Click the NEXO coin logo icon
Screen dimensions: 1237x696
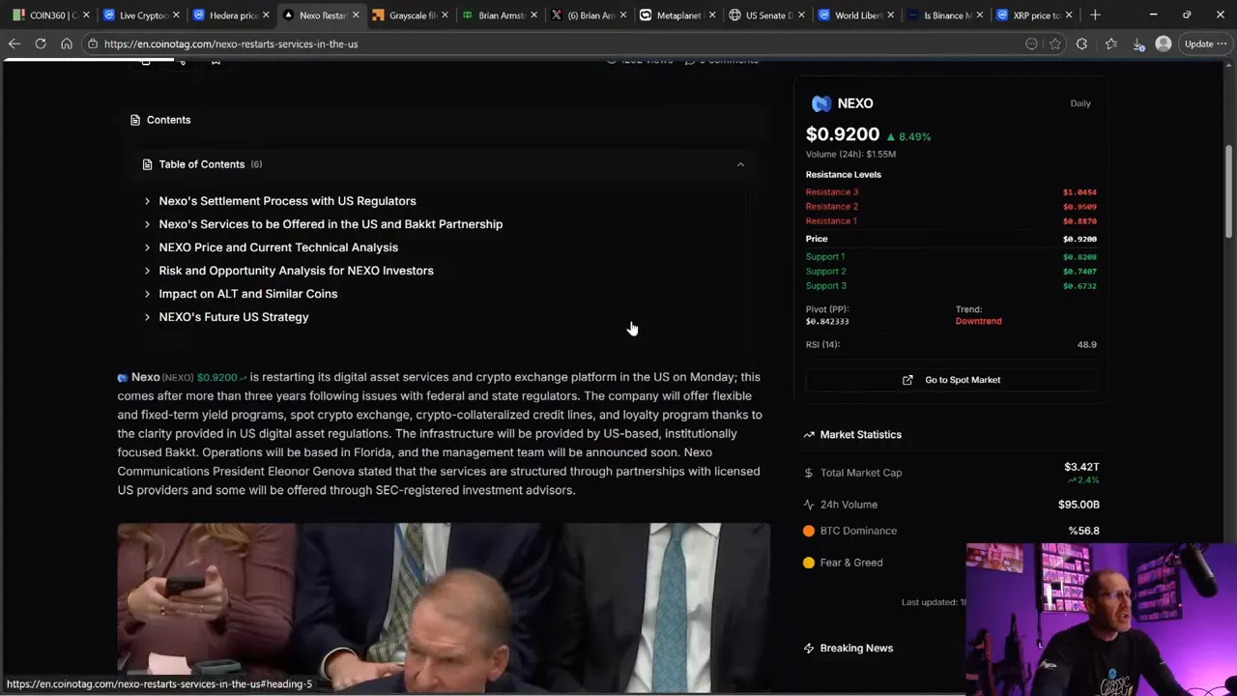point(820,103)
